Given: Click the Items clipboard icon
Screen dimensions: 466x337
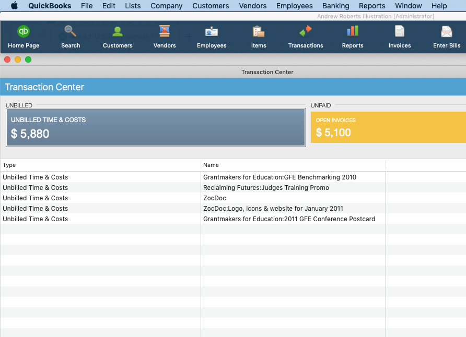Looking at the screenshot, I should (259, 32).
